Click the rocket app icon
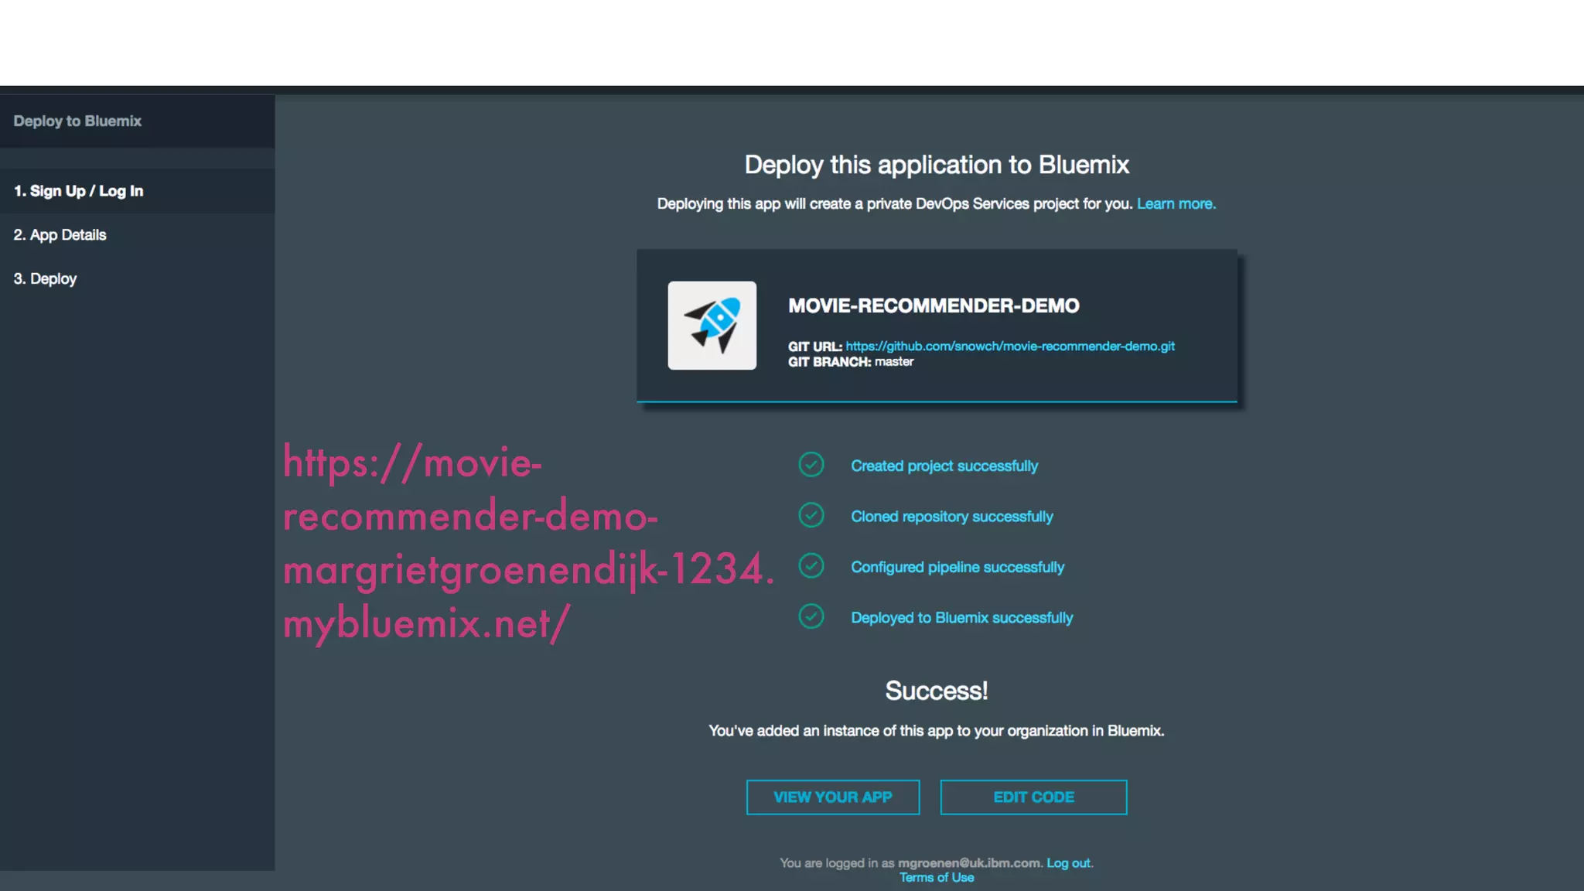 pos(712,325)
